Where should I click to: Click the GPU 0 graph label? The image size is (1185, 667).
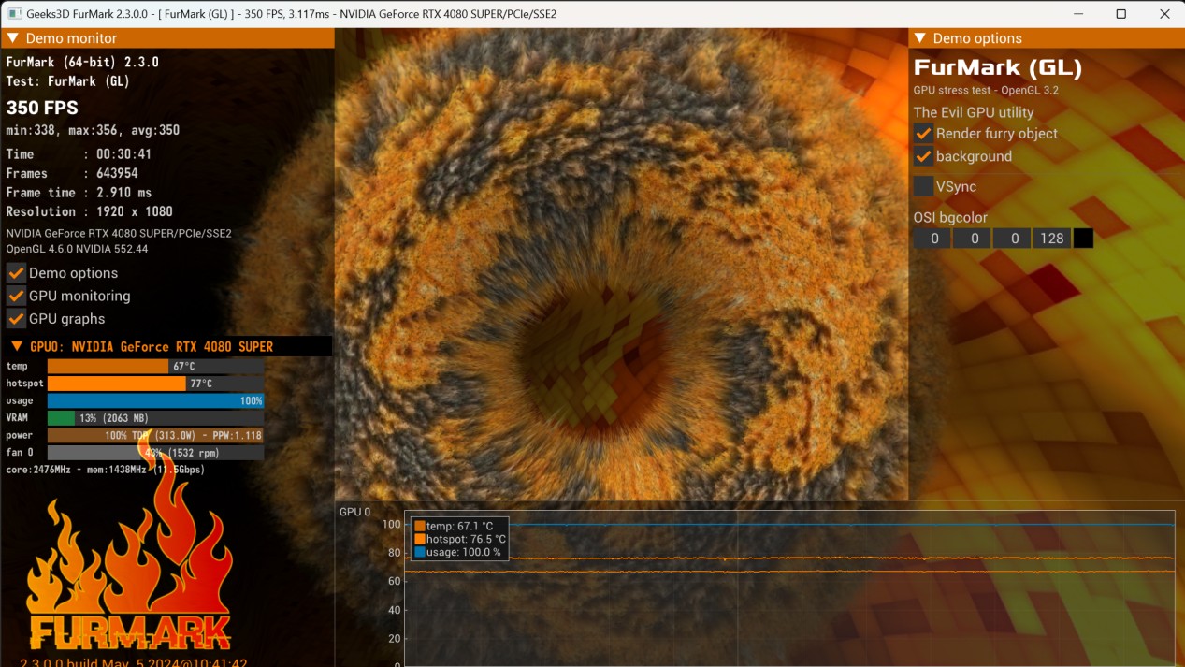(354, 512)
